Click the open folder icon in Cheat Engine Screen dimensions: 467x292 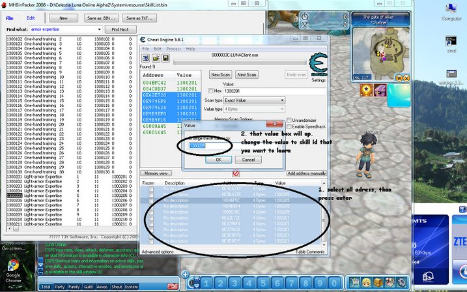(x=156, y=58)
